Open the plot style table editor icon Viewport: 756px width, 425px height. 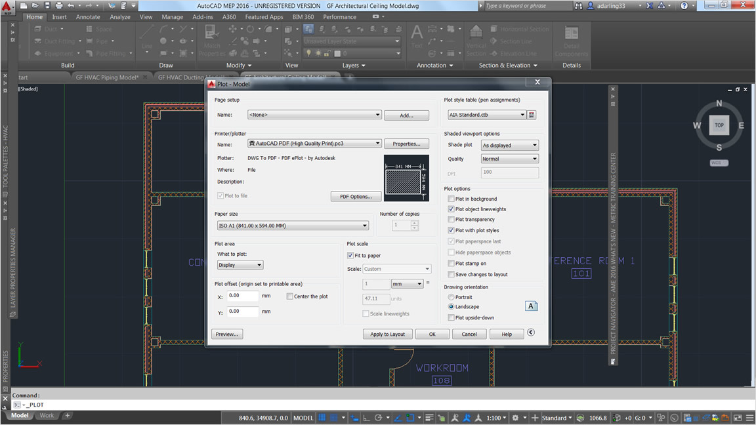[532, 115]
